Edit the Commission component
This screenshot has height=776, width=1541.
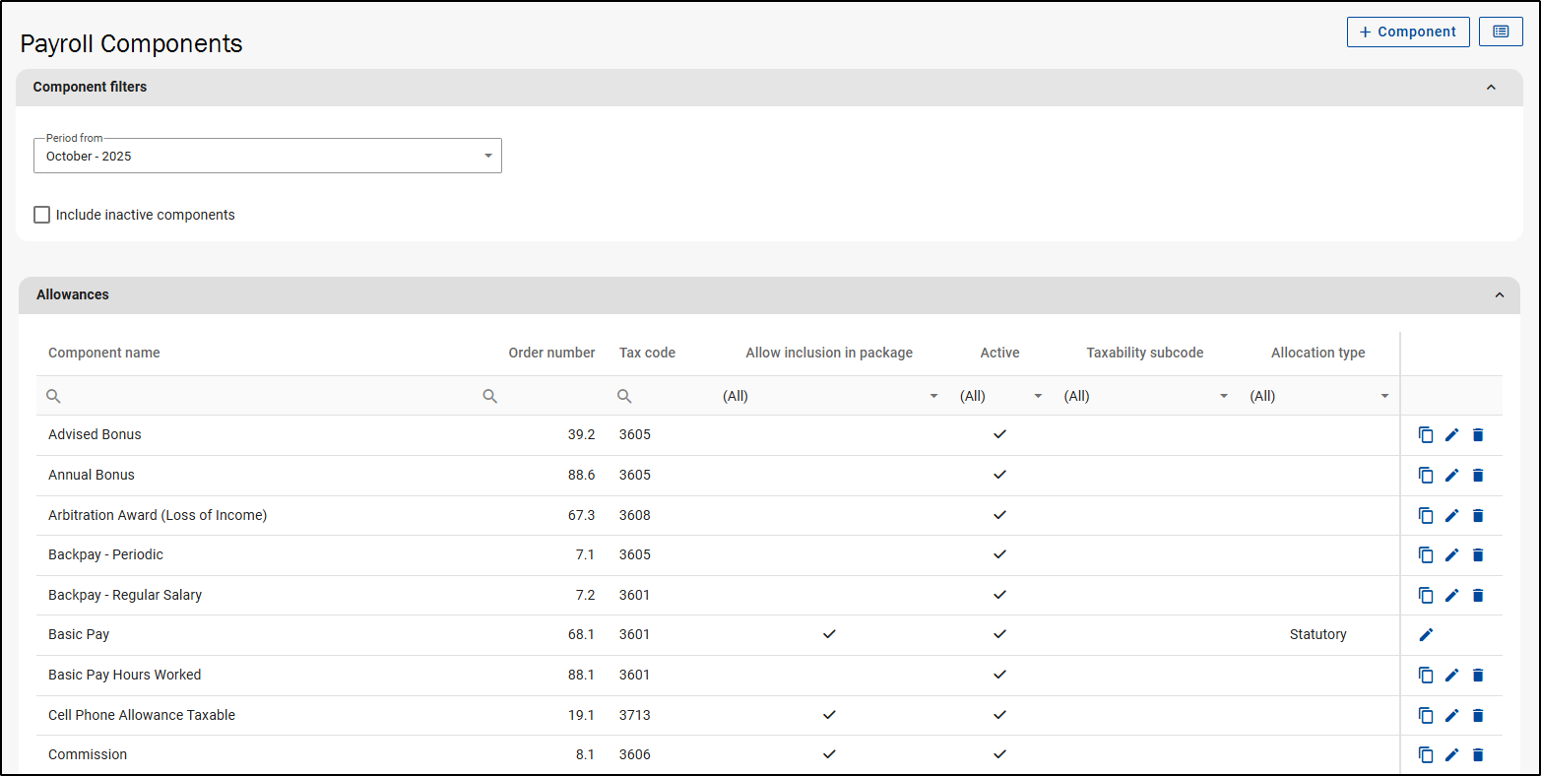click(1451, 755)
